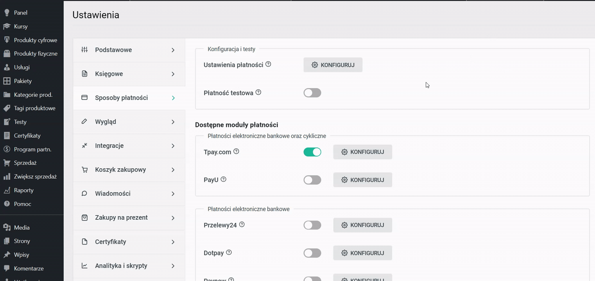The width and height of the screenshot is (595, 281).
Task: Click the Komentarze speech bubble icon
Action: pyautogui.click(x=7, y=269)
